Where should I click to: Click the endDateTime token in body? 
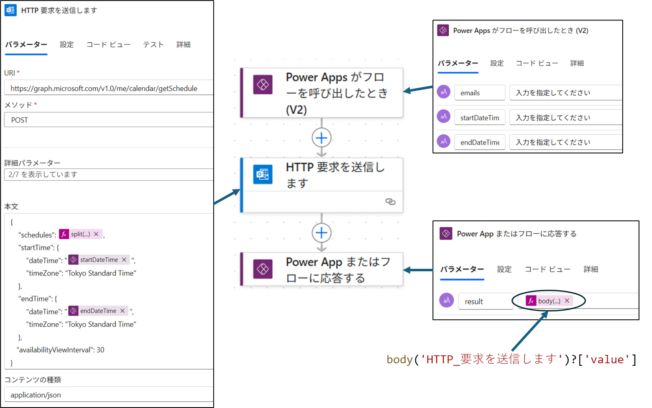pyautogui.click(x=98, y=311)
